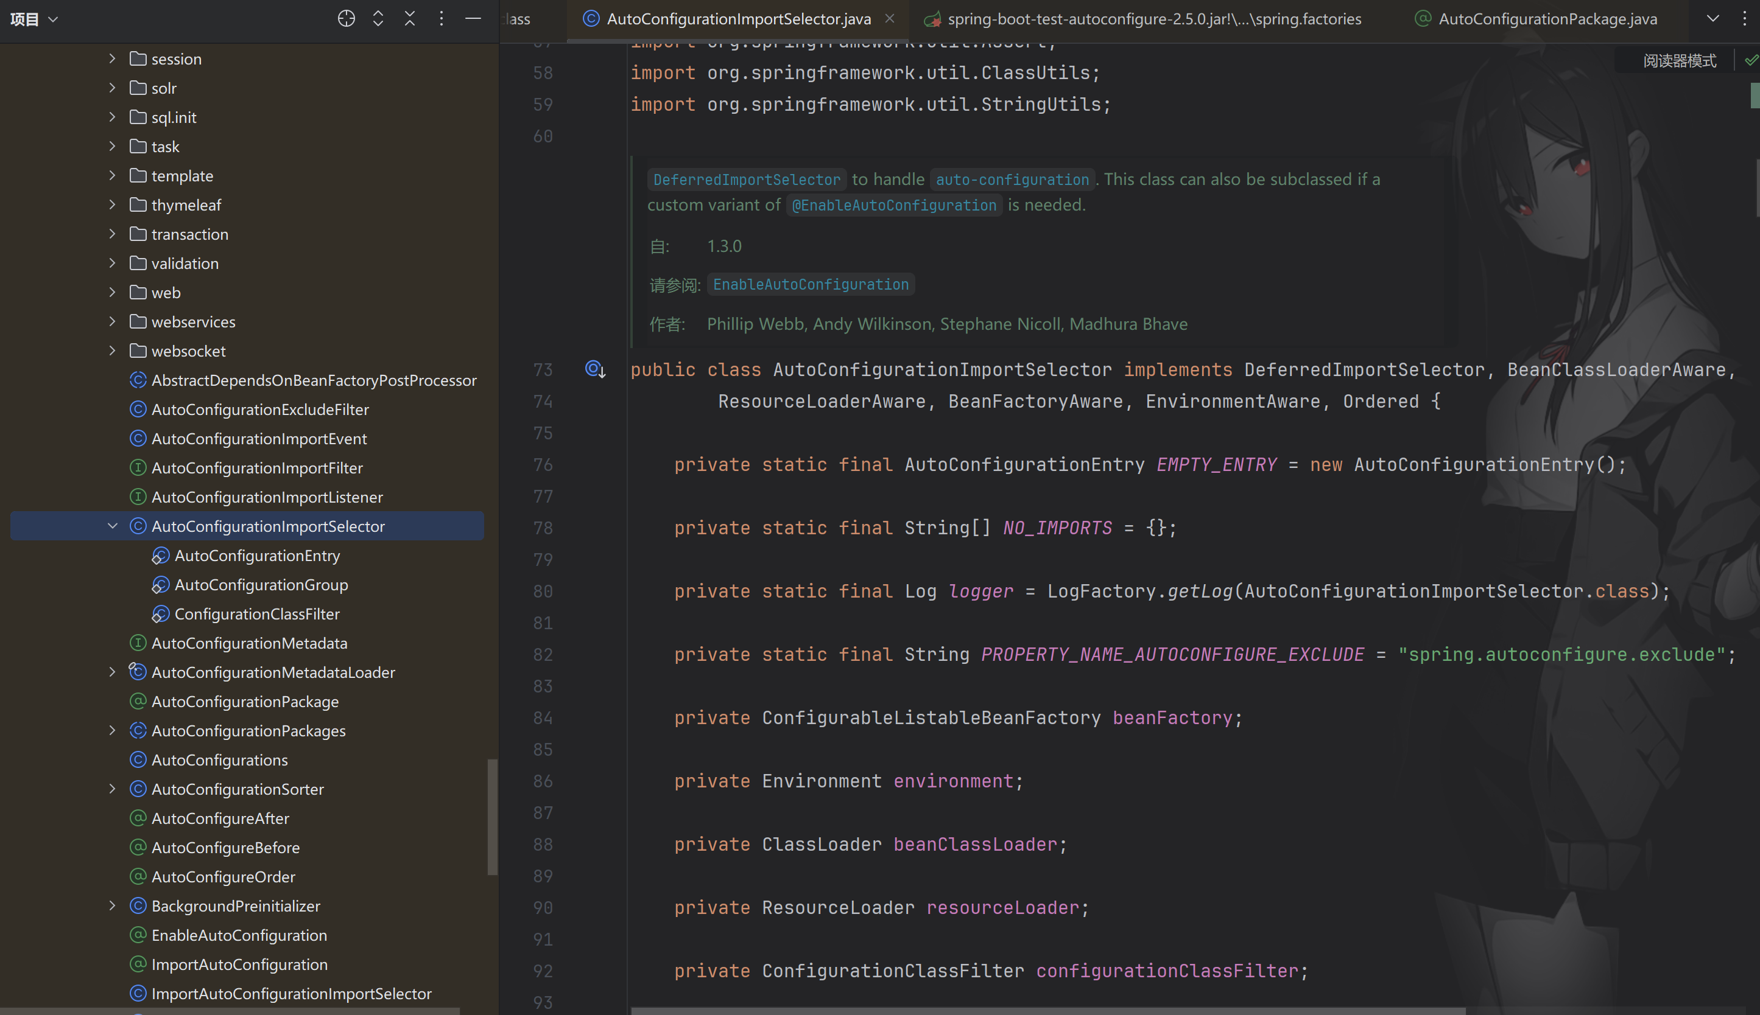Click the locate opened file crosshair icon
1760x1015 pixels.
pos(346,19)
